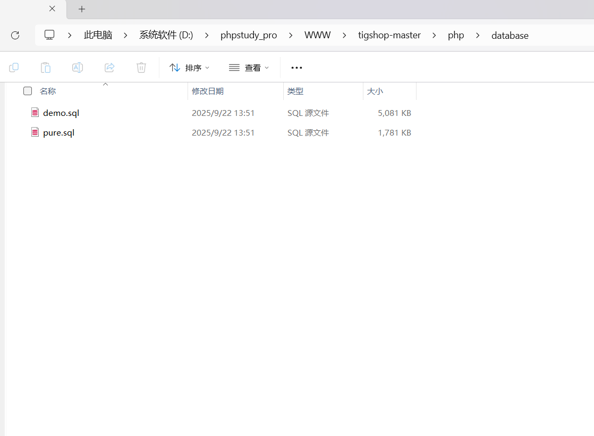The height and width of the screenshot is (436, 594).
Task: Click the refresh icon in the address bar
Action: [15, 35]
